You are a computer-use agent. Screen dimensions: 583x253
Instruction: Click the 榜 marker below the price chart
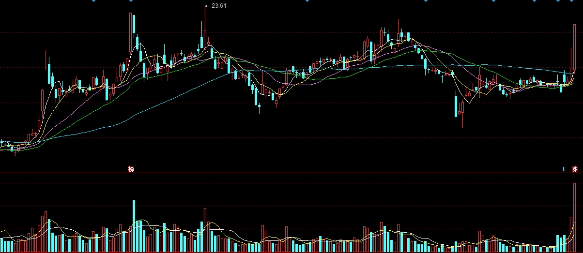(x=131, y=169)
